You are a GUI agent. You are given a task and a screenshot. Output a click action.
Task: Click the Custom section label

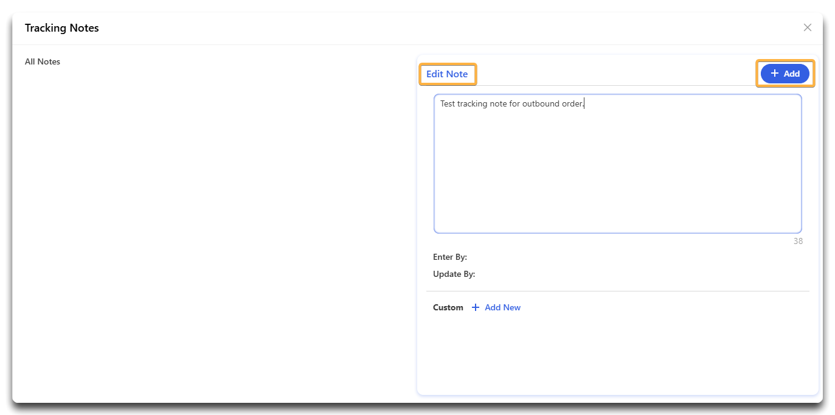[448, 308]
